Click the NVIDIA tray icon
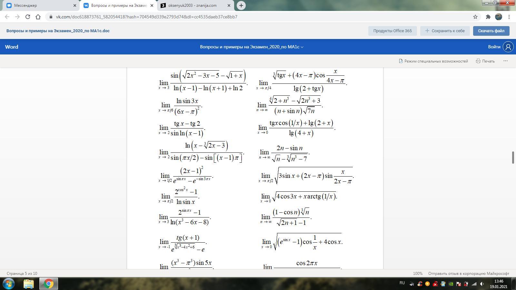Viewport: 516px width, 290px height. click(451, 284)
